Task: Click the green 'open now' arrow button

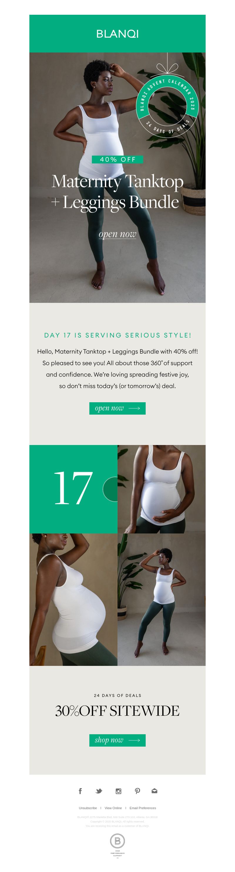Action: [x=117, y=408]
